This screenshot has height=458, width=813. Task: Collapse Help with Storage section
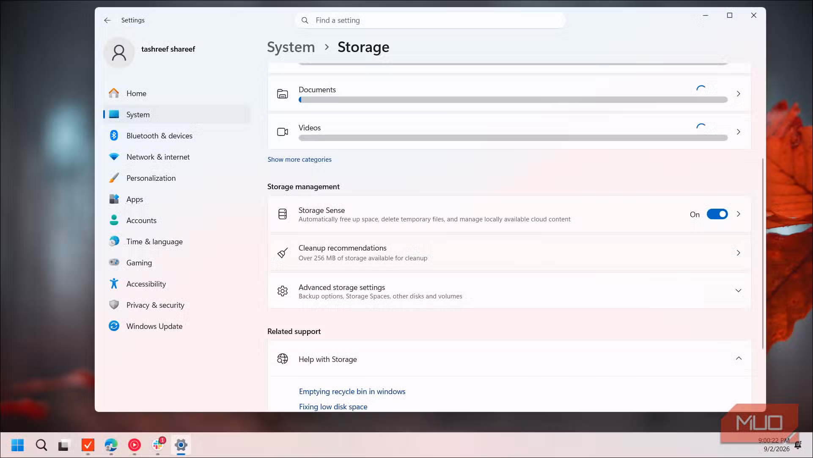739,359
